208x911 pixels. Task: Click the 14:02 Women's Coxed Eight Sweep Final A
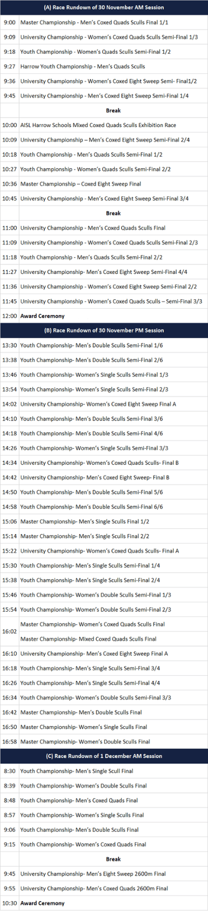coord(104,404)
